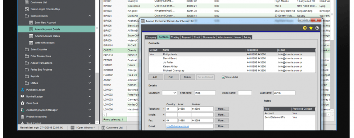The image size is (354, 138).
Task: Click the Cash Book bank icon
Action: coord(22,103)
